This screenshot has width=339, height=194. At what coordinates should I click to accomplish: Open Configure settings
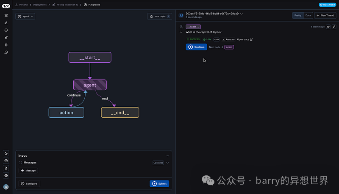pos(29,184)
